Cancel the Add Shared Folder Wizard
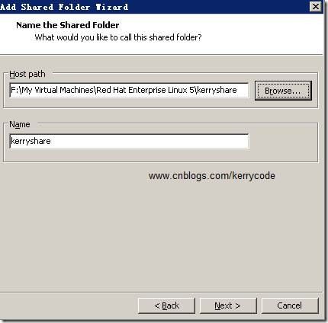 [x=290, y=305]
